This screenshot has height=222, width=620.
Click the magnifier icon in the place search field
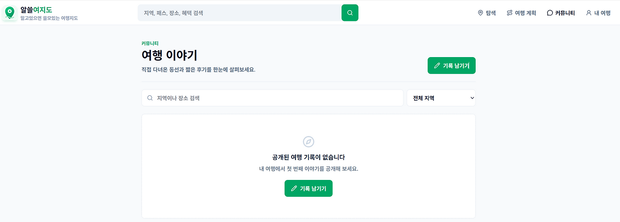(x=150, y=98)
